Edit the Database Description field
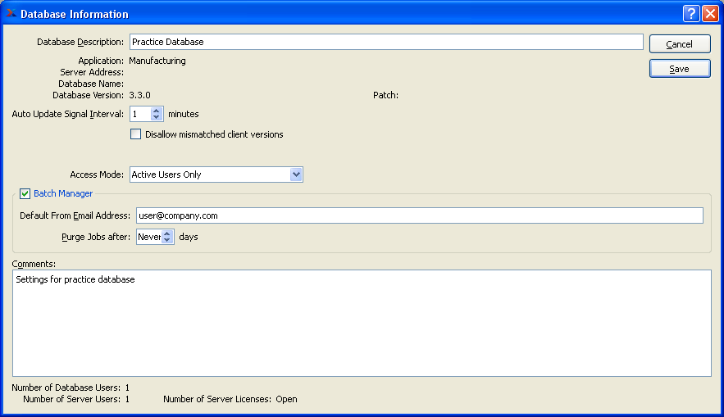 386,42
